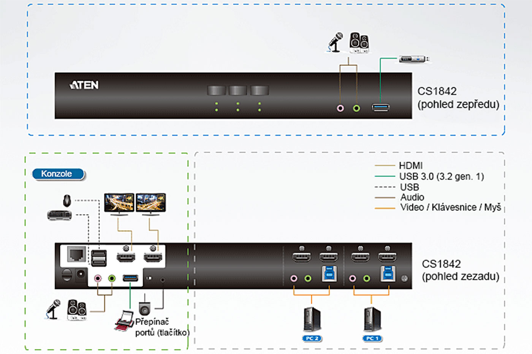Click the HDMI legend entry

point(410,166)
